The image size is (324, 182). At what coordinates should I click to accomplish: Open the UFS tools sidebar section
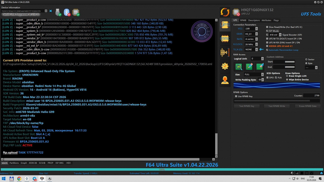(225, 25)
